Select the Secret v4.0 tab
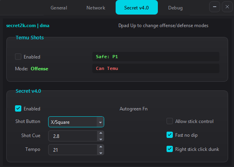 coord(137,7)
